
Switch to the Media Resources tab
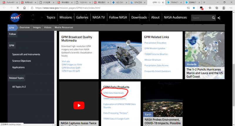click(x=64, y=28)
